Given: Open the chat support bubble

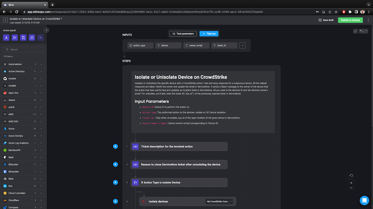Looking at the screenshot, I should (x=364, y=200).
